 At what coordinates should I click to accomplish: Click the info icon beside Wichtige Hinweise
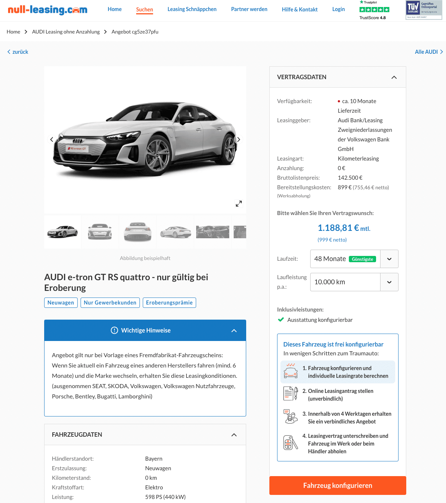tap(114, 330)
